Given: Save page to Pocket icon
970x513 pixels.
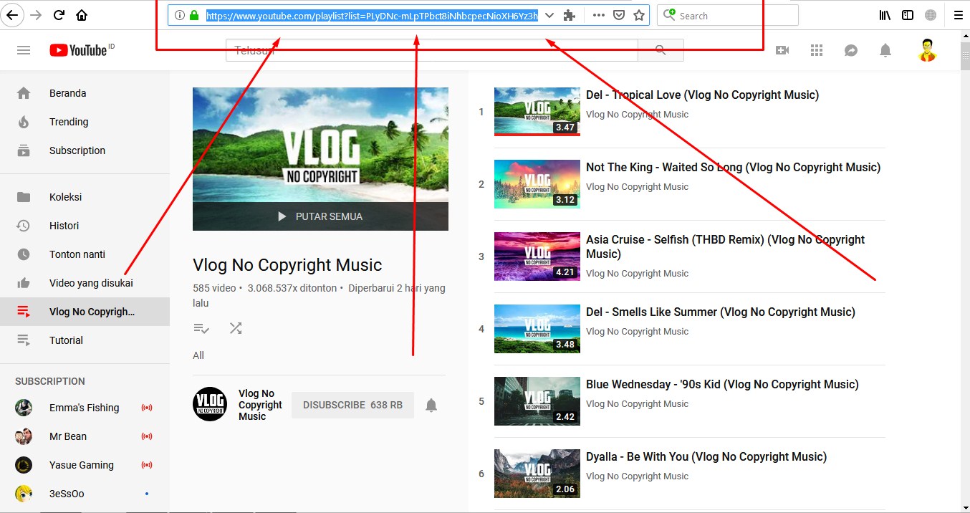Looking at the screenshot, I should (619, 15).
